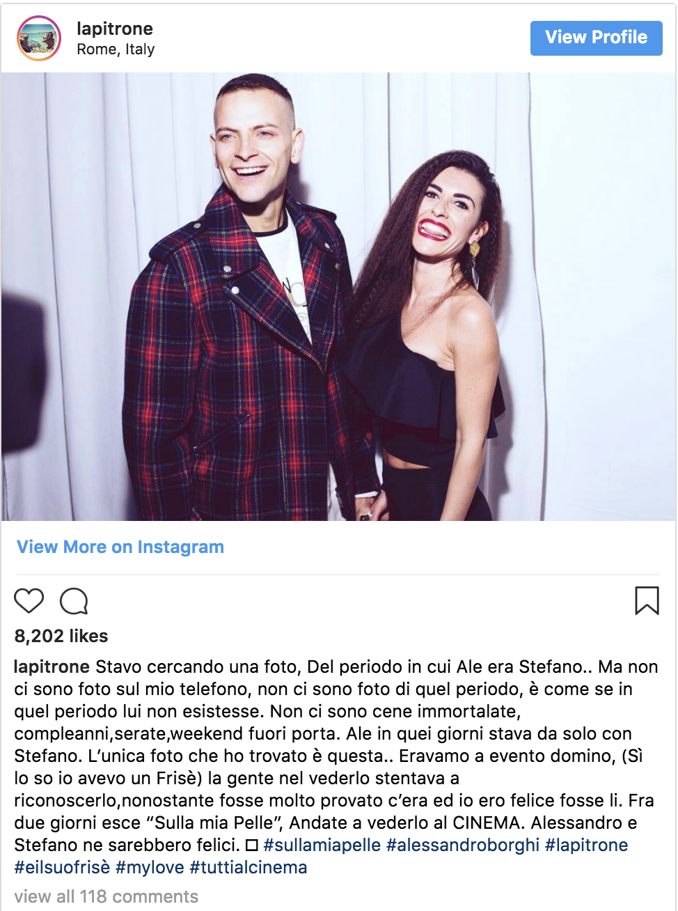
Task: Open hashtag #sullamiapelle
Action: click(322, 846)
